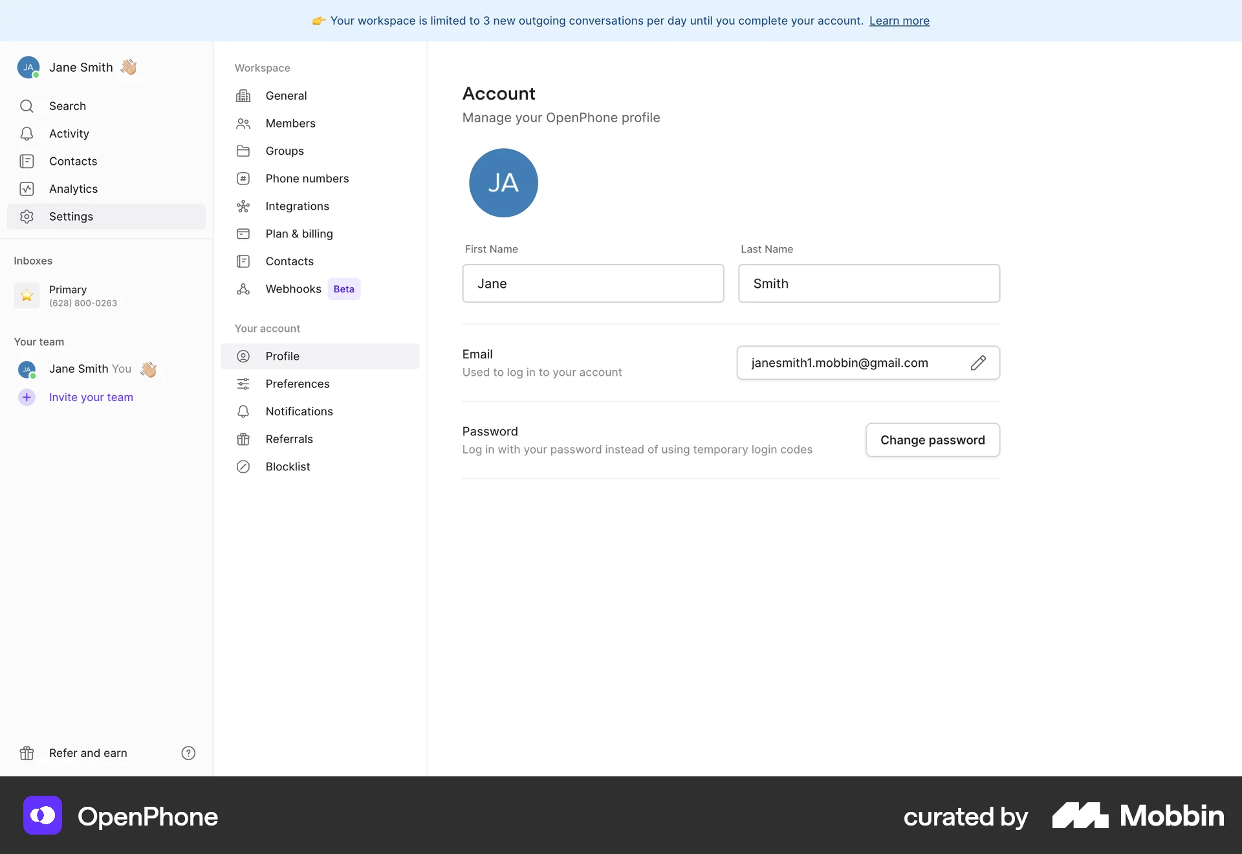Click the First Name input field
The width and height of the screenshot is (1242, 854).
[x=593, y=283]
